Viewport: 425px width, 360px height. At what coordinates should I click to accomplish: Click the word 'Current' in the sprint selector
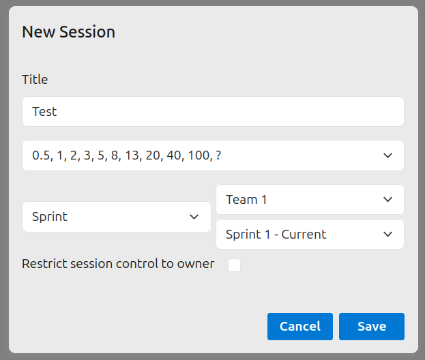(305, 235)
